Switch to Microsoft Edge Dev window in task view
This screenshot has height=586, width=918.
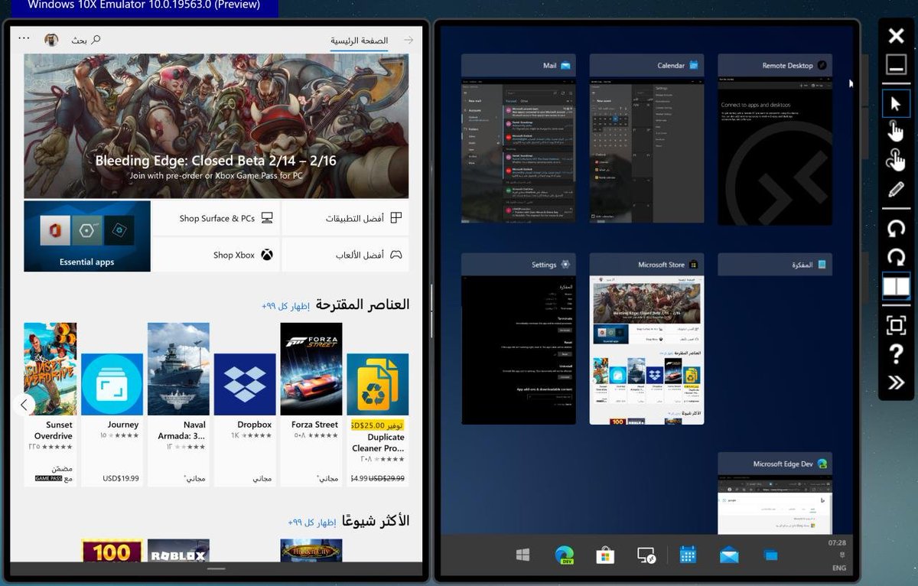click(775, 493)
